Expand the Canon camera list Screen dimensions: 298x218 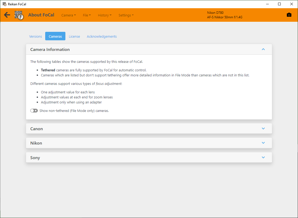point(263,129)
